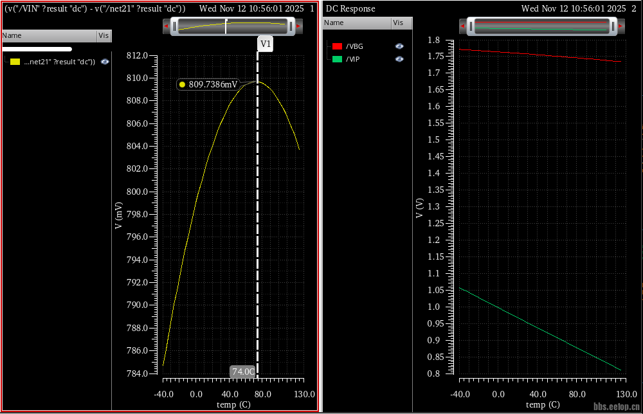Image resolution: width=643 pixels, height=414 pixels.
Task: Click the red left arrow on DC Response zoom bar
Action: (x=462, y=26)
